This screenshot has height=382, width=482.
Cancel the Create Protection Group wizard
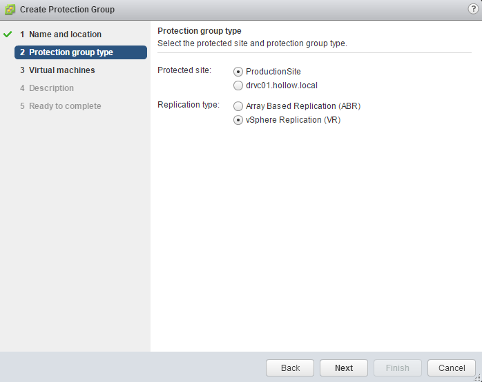point(452,368)
